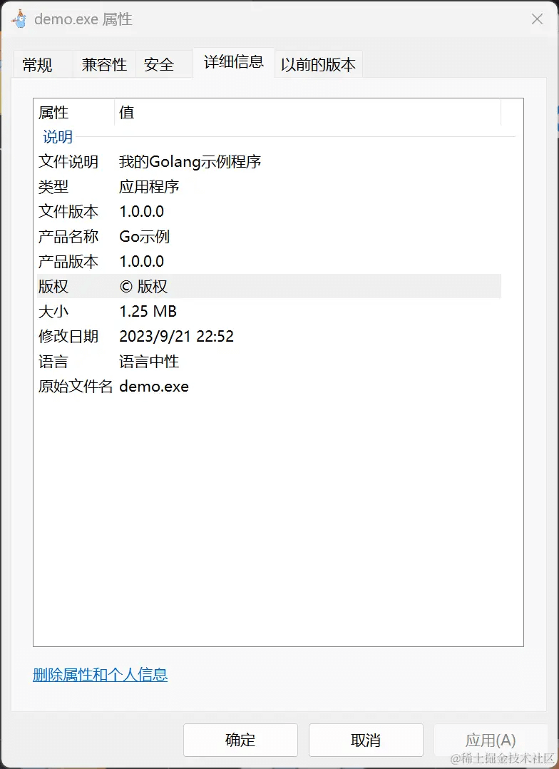
Task: Click the demo.exe gopher icon in title bar
Action: click(19, 19)
